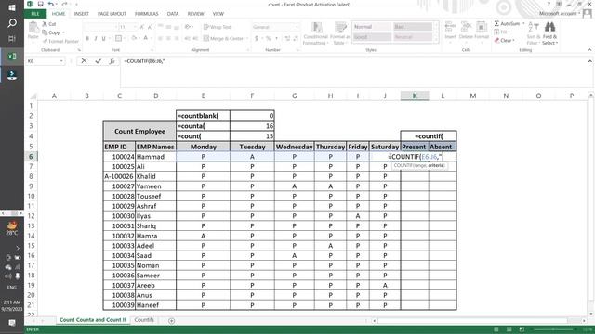Apply the Bad cell style
The image size is (595, 334).
point(413,27)
